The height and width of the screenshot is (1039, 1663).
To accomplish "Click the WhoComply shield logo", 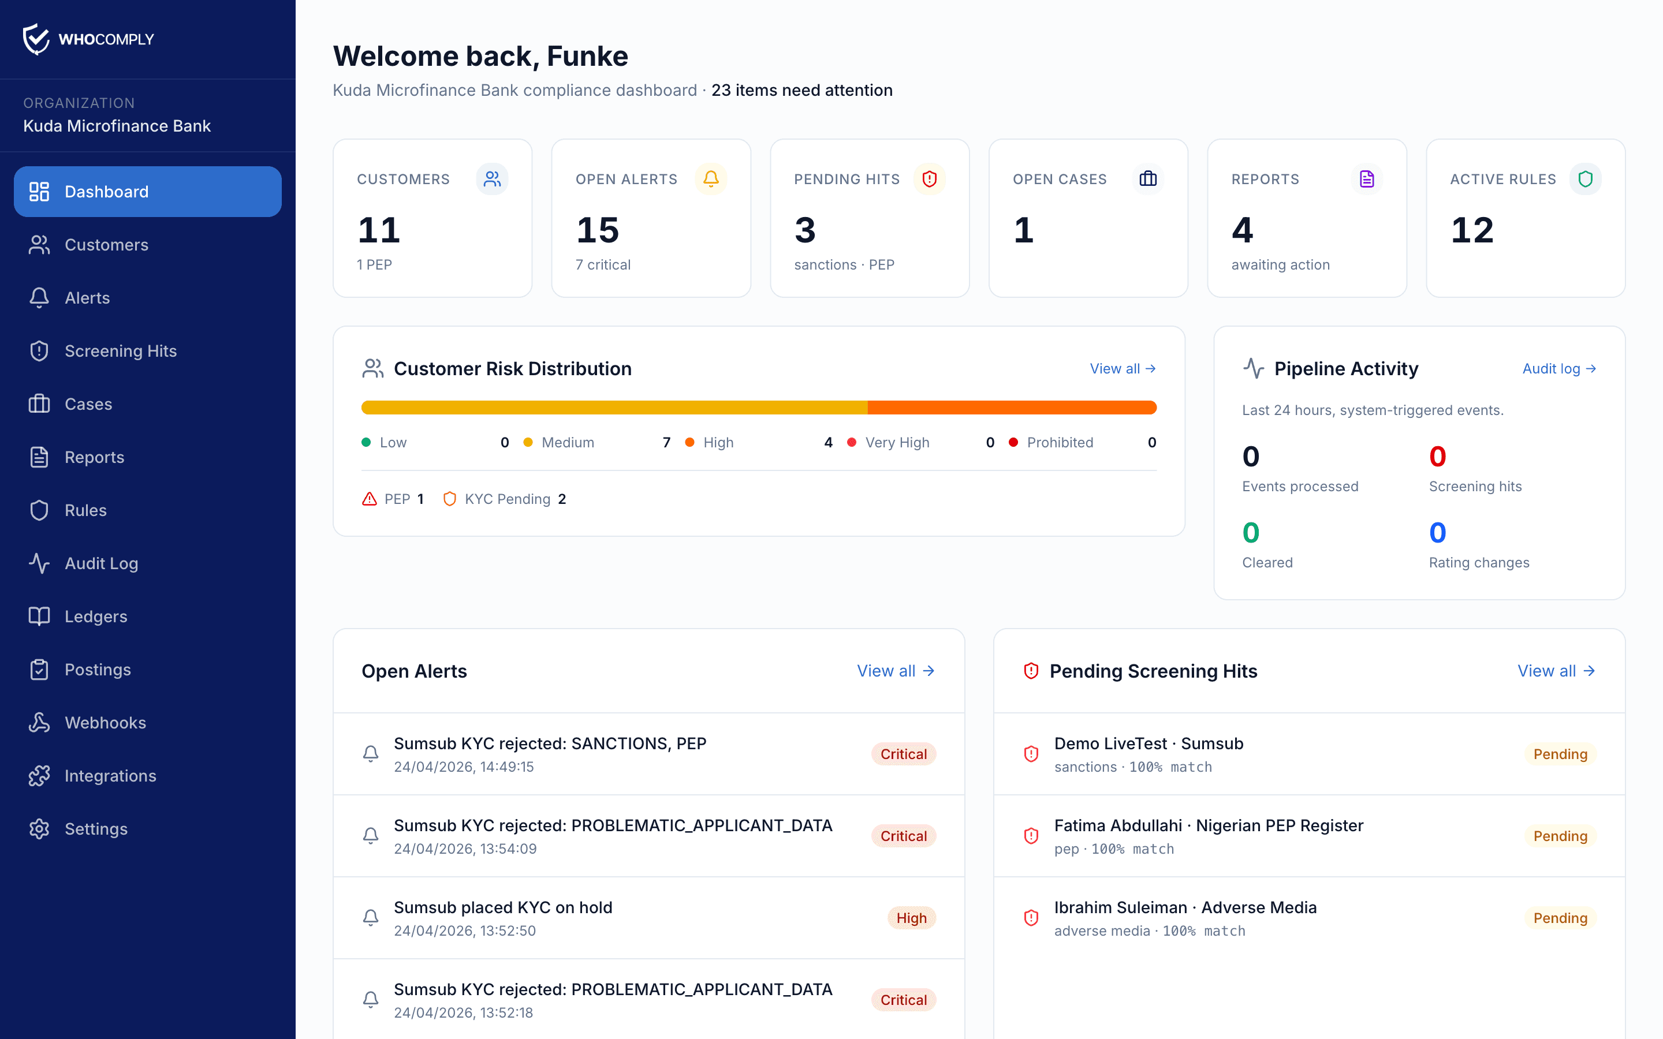I will click(36, 39).
